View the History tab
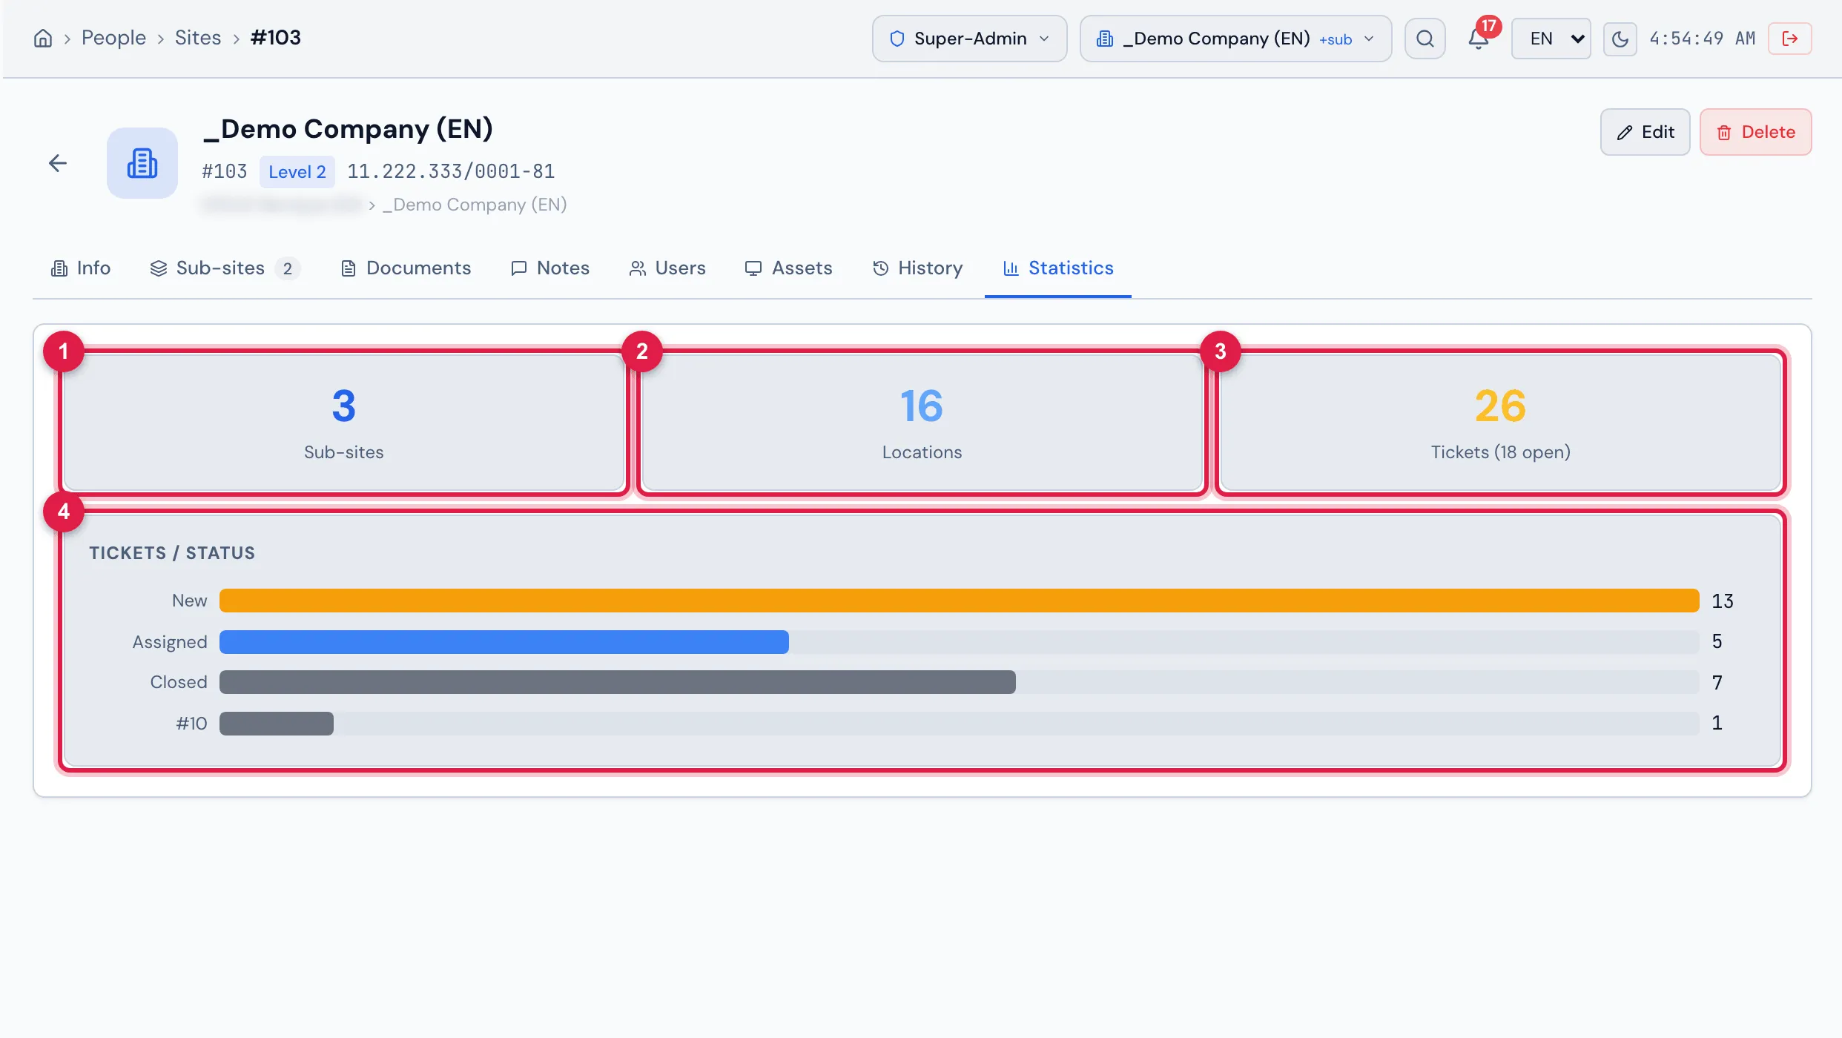 coord(917,268)
